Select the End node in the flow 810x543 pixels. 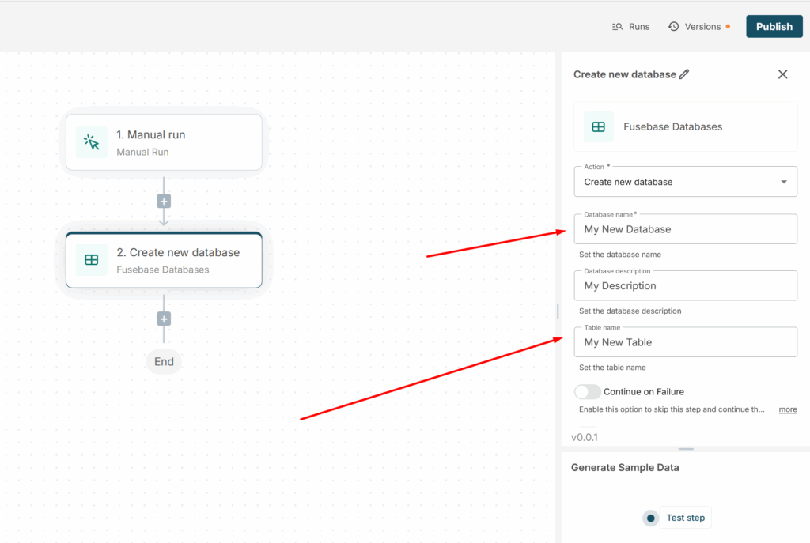click(x=164, y=362)
